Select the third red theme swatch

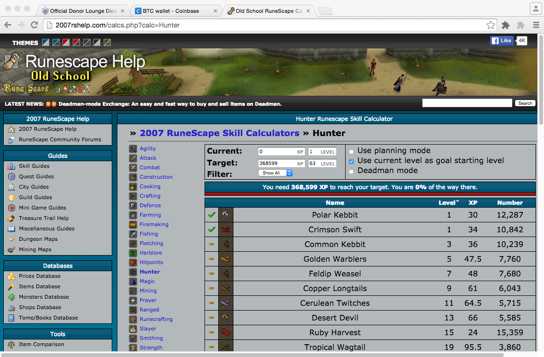click(66, 42)
